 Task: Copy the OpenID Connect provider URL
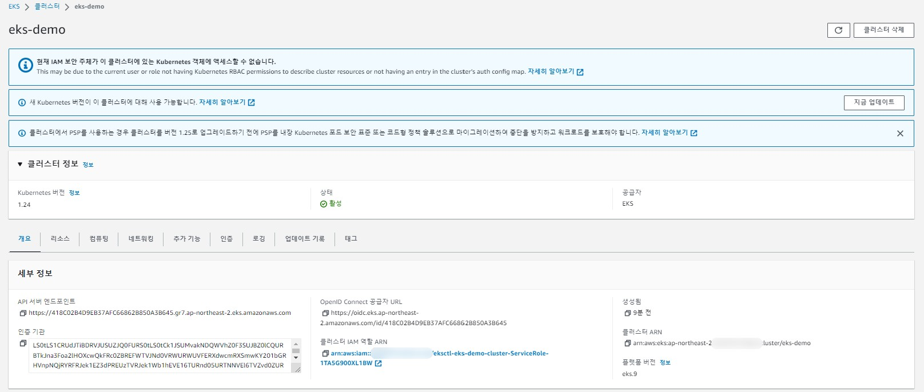tap(325, 313)
